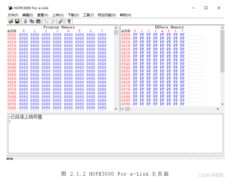Click the Copy toolbar icon

point(32,21)
